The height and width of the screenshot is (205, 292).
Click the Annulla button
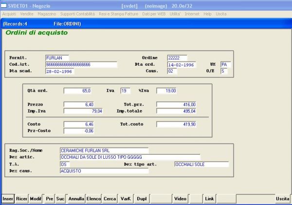click(76, 199)
